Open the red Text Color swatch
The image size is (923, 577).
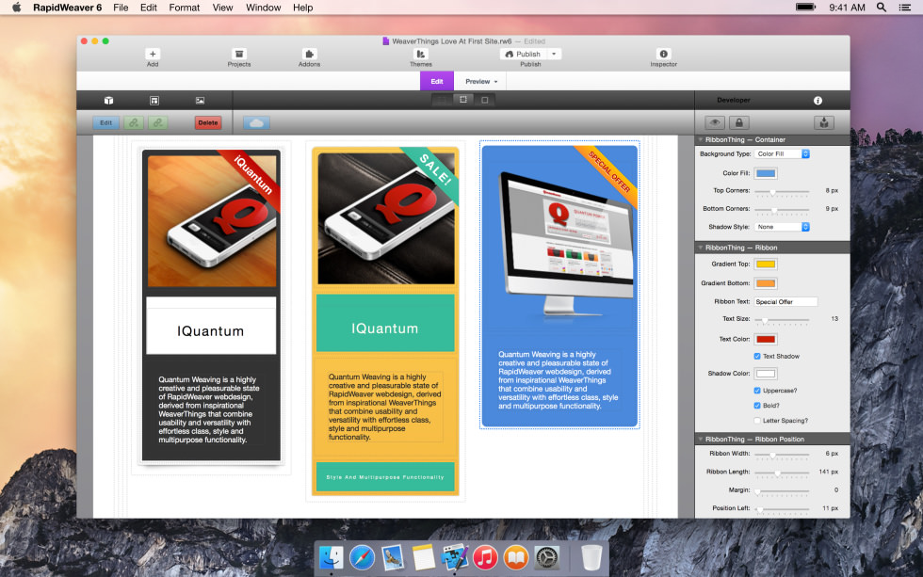tap(766, 340)
